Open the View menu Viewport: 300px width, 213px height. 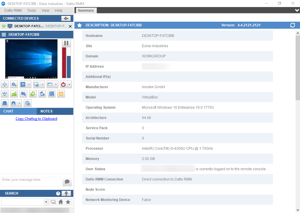pos(45,11)
